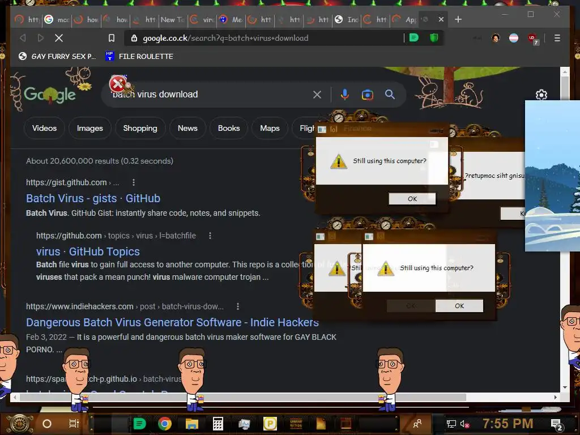580x435 pixels.
Task: Close the active browser tab
Action: coord(441,19)
